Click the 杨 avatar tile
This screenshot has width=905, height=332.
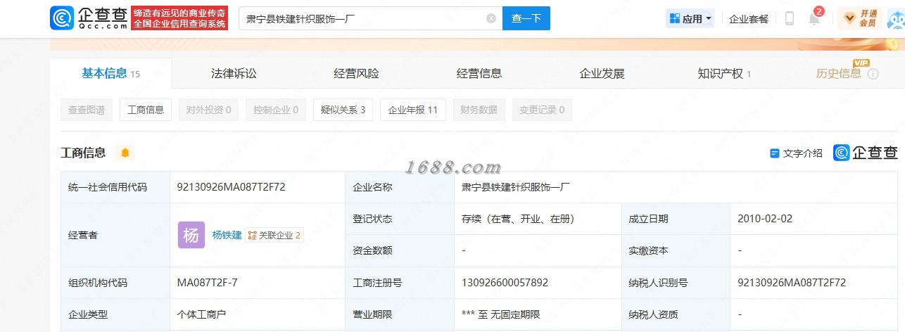pos(191,235)
